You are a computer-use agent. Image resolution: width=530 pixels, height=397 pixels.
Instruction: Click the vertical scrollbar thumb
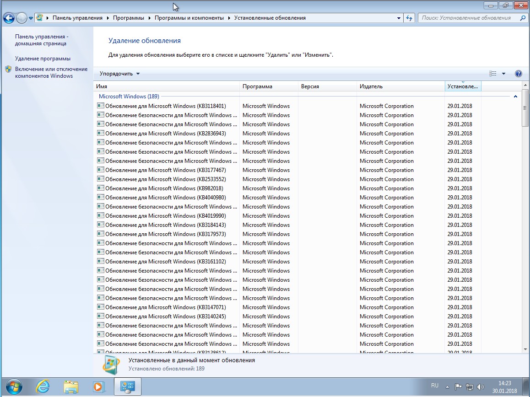point(525,108)
